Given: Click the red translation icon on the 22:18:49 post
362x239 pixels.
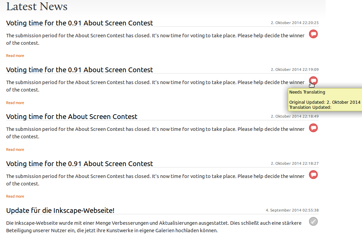Looking at the screenshot, I should (313, 128).
